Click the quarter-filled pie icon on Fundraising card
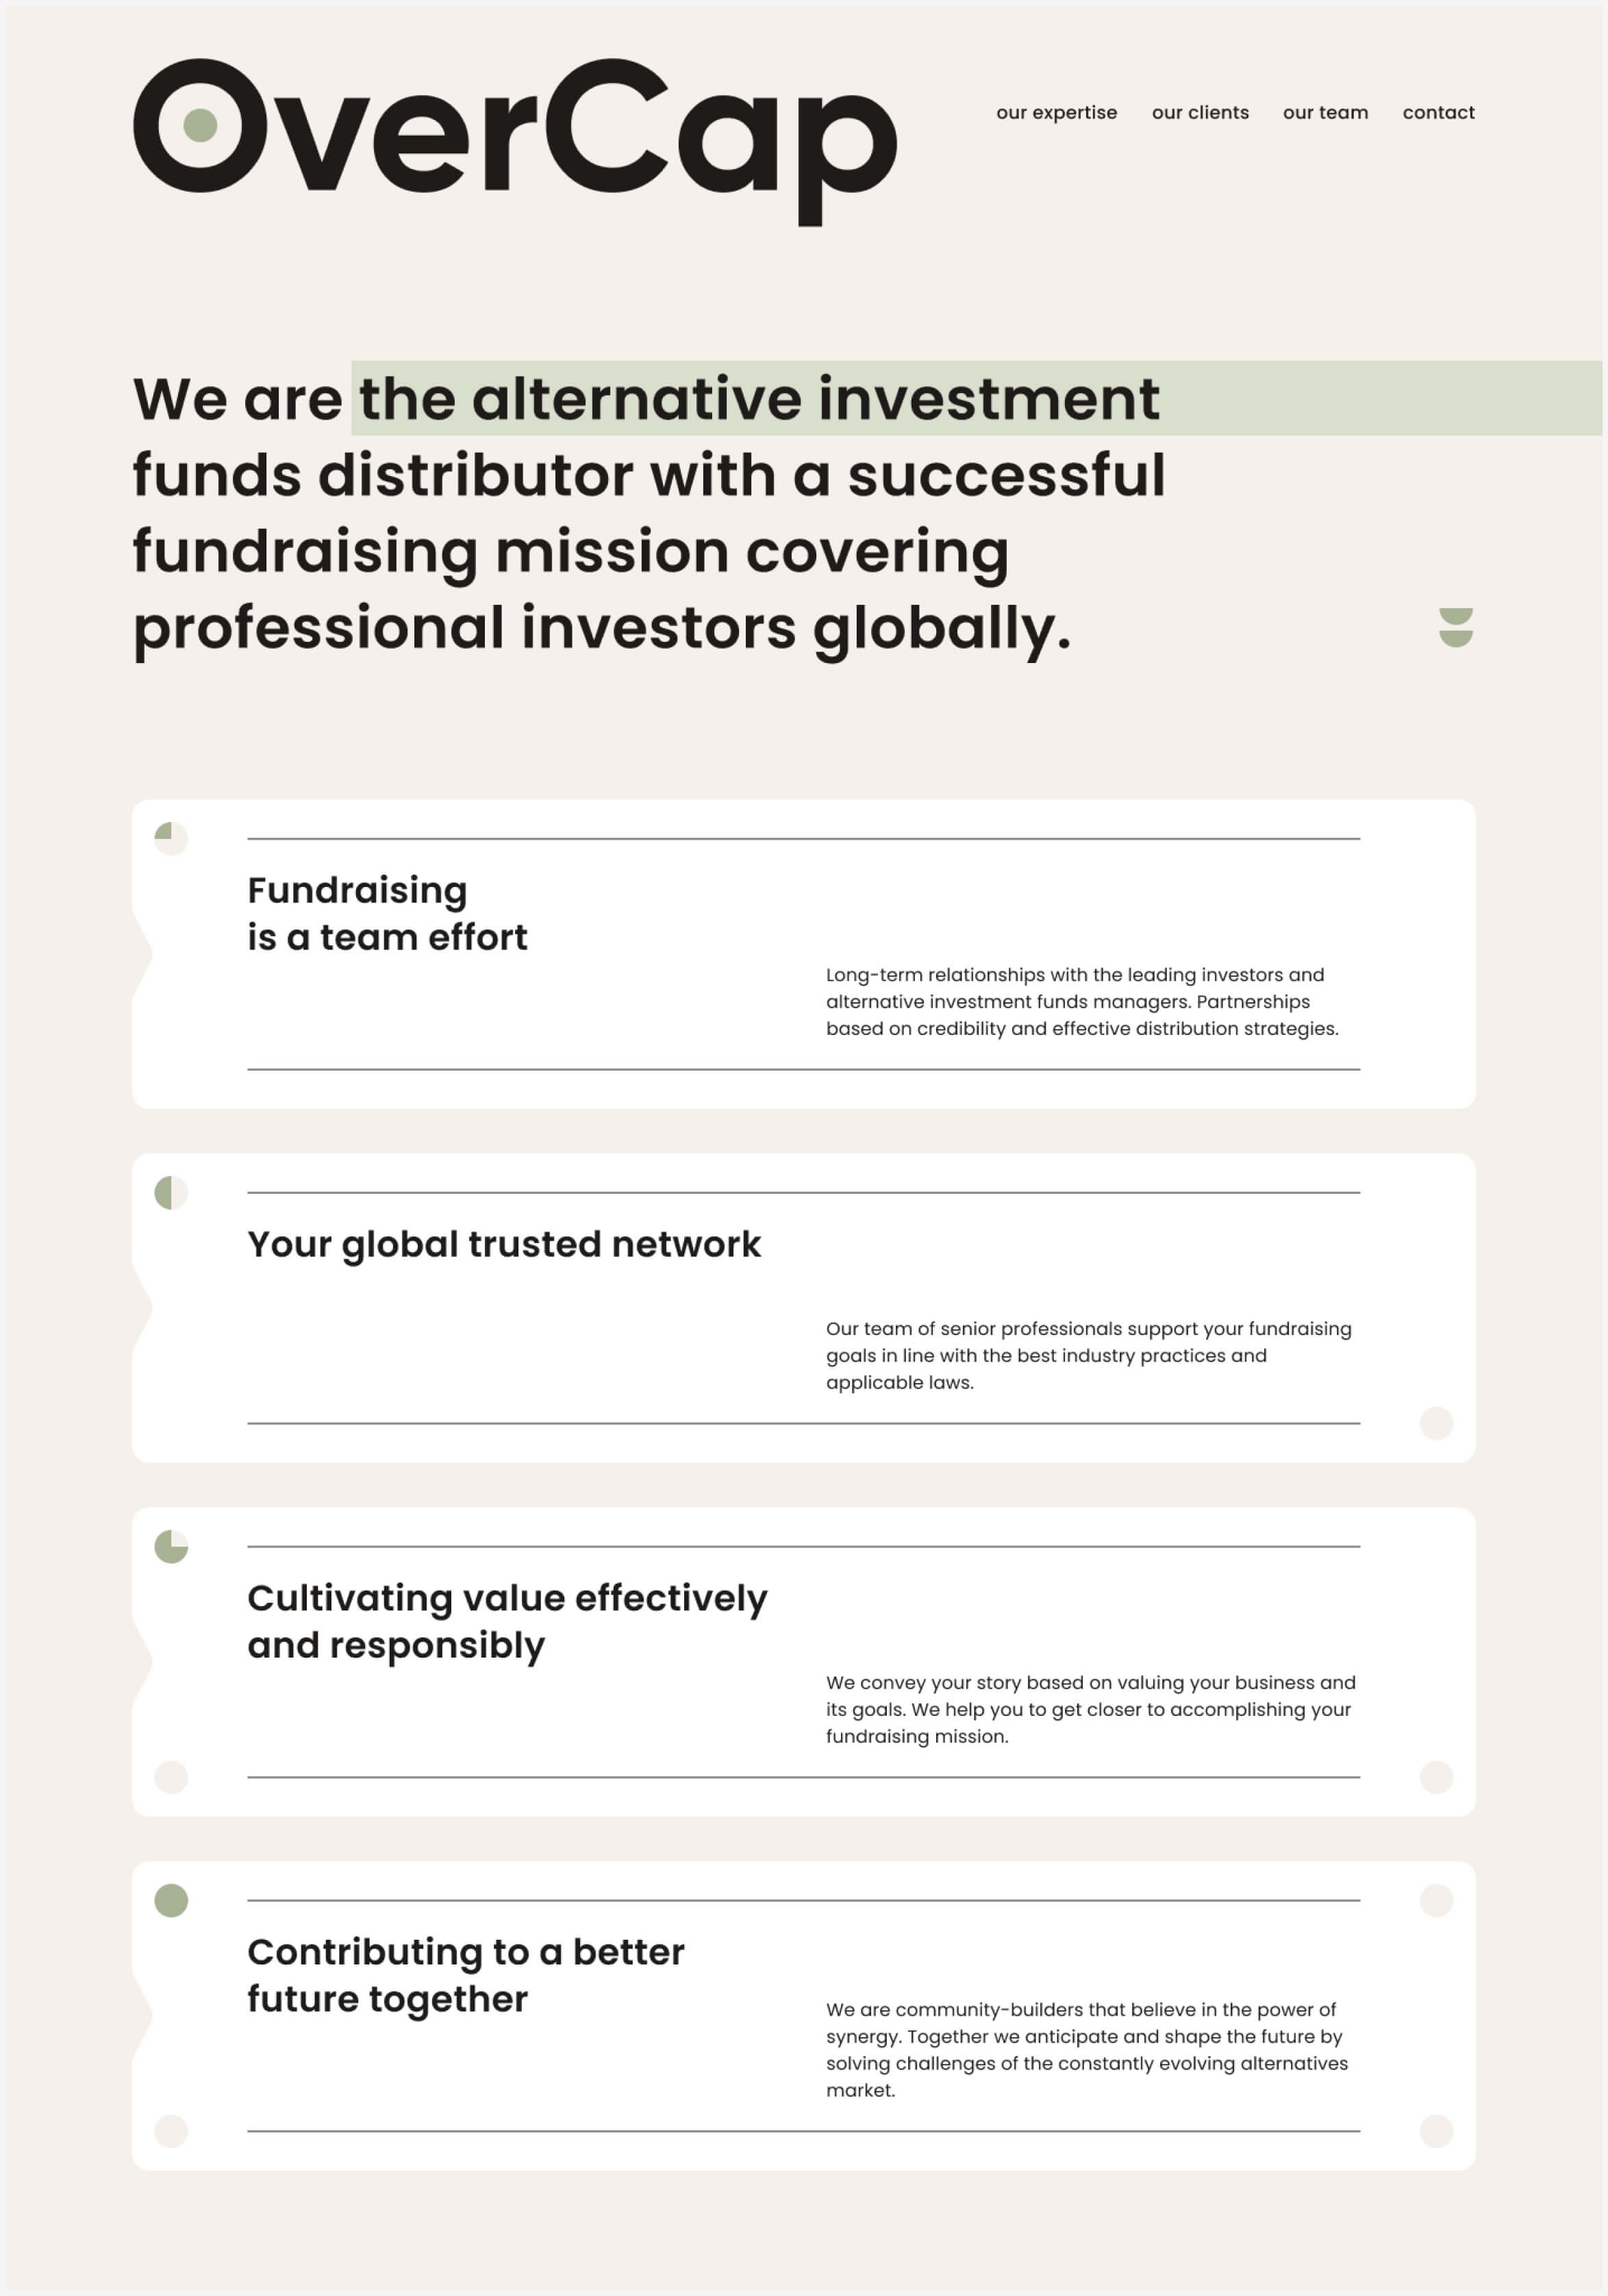 point(171,839)
